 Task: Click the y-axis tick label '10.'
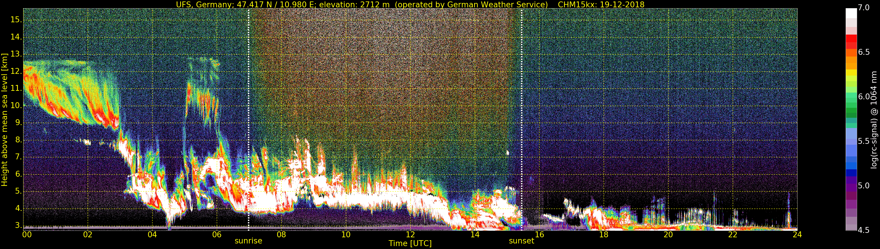coord(16,105)
